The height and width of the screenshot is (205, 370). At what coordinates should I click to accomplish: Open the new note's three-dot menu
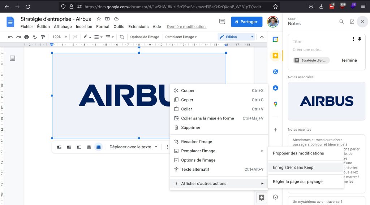point(353,39)
